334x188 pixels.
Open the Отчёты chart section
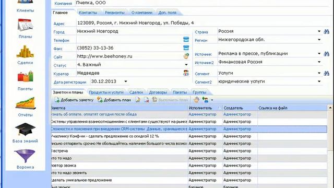coord(25,107)
